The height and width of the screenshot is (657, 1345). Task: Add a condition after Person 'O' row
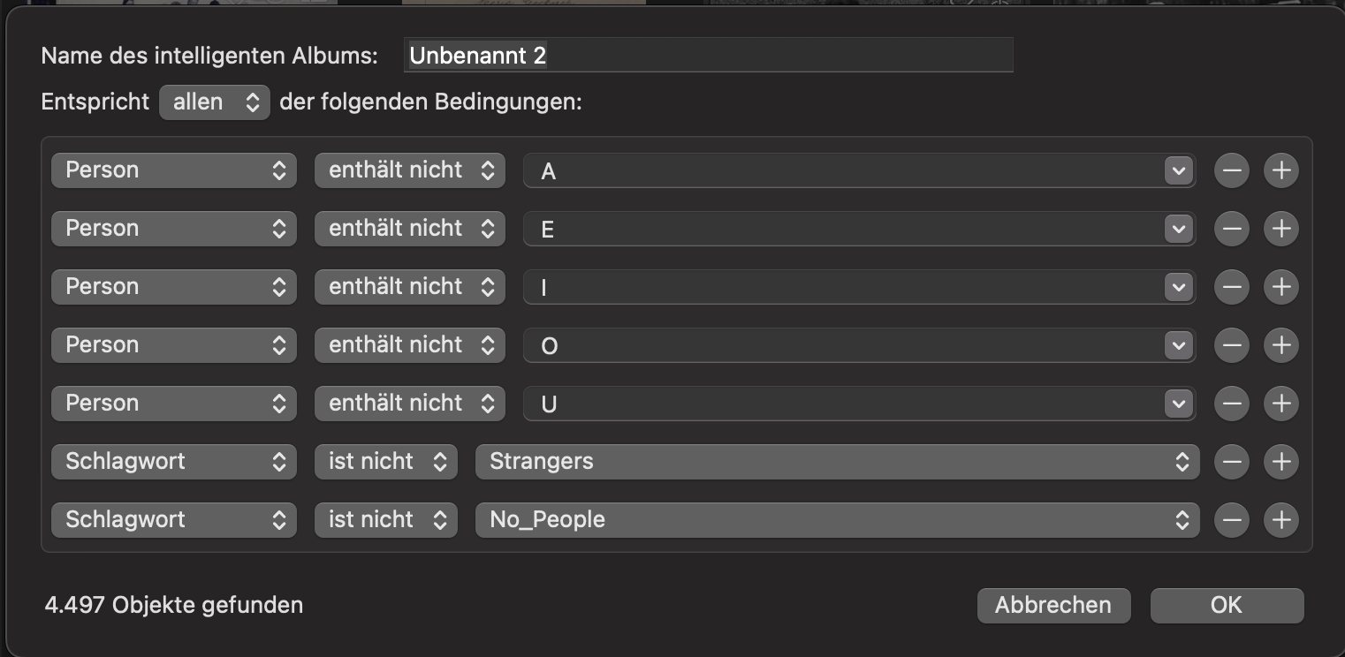click(1280, 345)
